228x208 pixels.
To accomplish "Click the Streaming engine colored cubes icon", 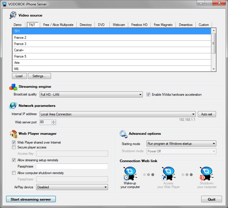I will (x=13, y=87).
